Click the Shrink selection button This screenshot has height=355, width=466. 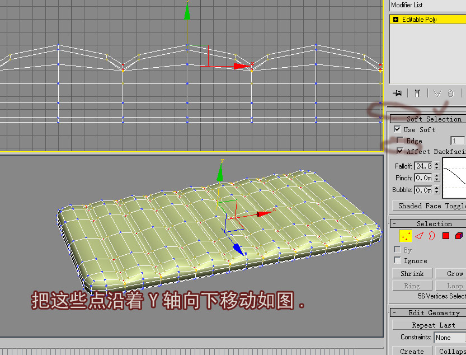412,274
